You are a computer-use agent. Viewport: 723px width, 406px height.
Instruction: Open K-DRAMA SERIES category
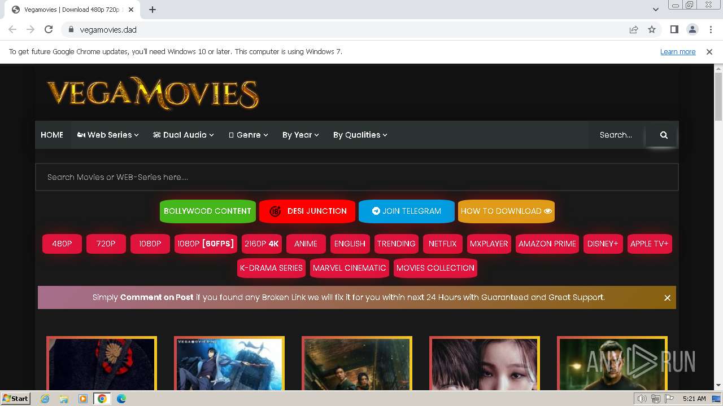point(272,268)
